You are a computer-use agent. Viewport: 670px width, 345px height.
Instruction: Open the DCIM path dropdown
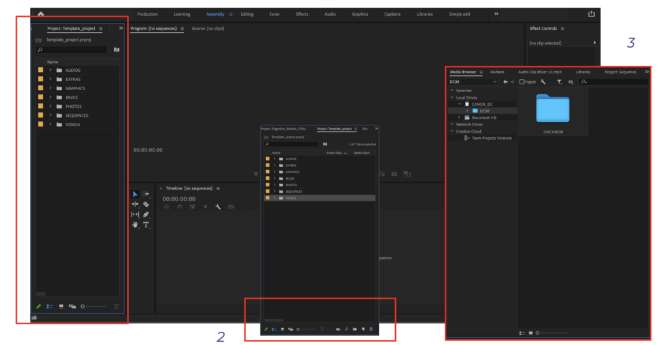(495, 82)
